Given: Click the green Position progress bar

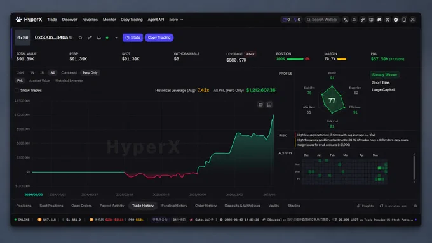Looking at the screenshot, I should [x=295, y=59].
